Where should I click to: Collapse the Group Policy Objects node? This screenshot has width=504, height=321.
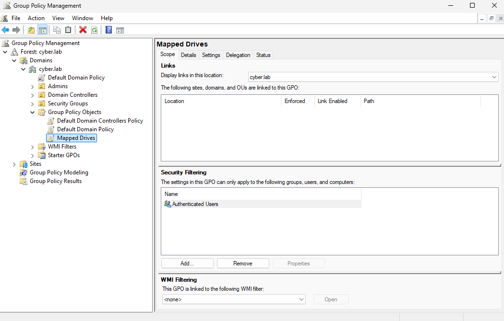[33, 112]
